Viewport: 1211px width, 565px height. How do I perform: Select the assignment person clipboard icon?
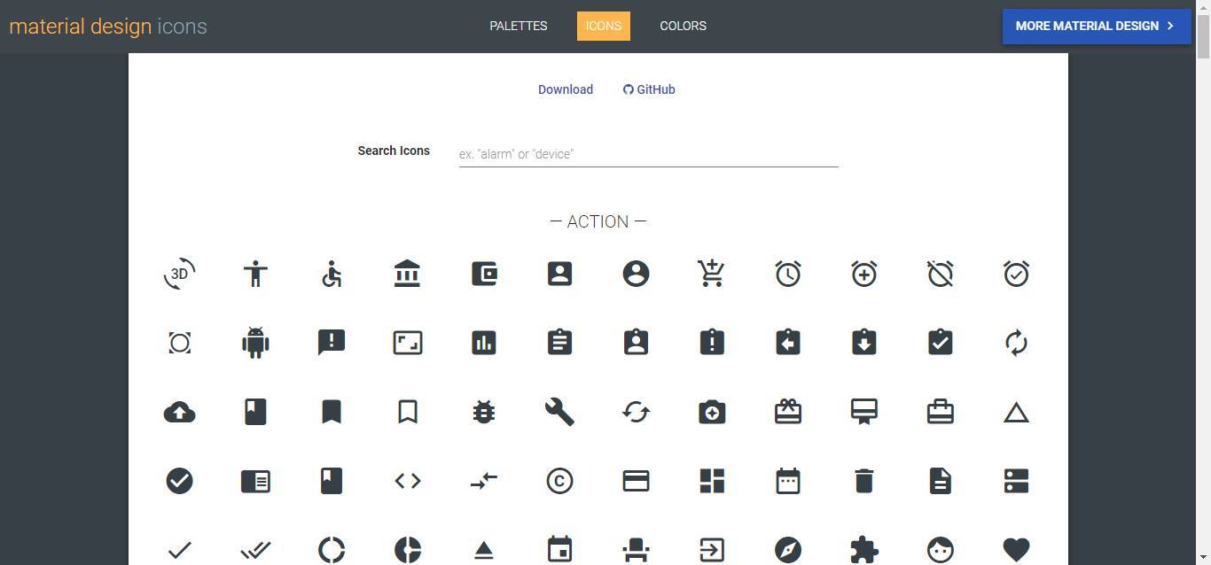(636, 343)
